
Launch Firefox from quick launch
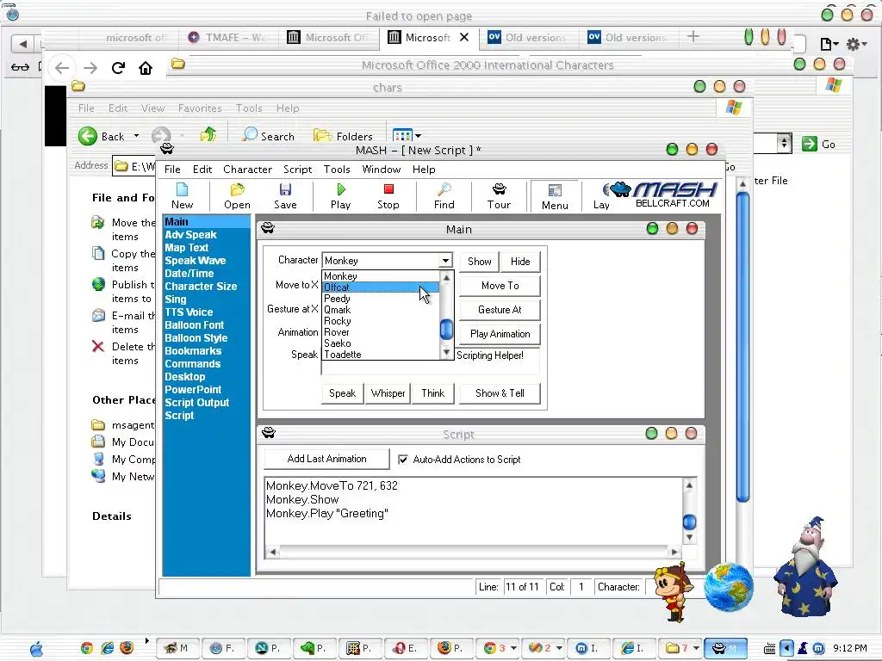click(127, 648)
